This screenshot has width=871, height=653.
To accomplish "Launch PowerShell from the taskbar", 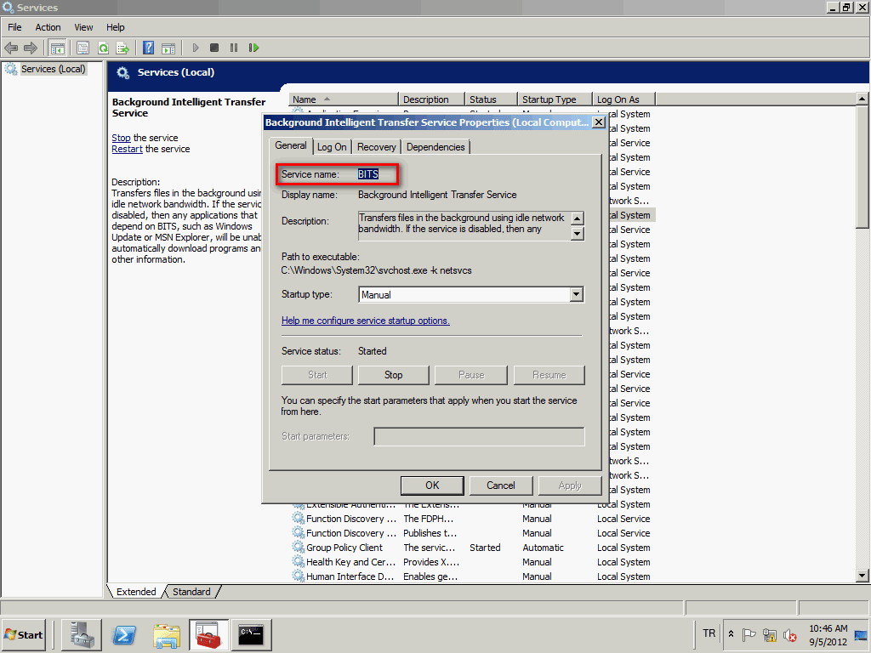I will tap(124, 634).
